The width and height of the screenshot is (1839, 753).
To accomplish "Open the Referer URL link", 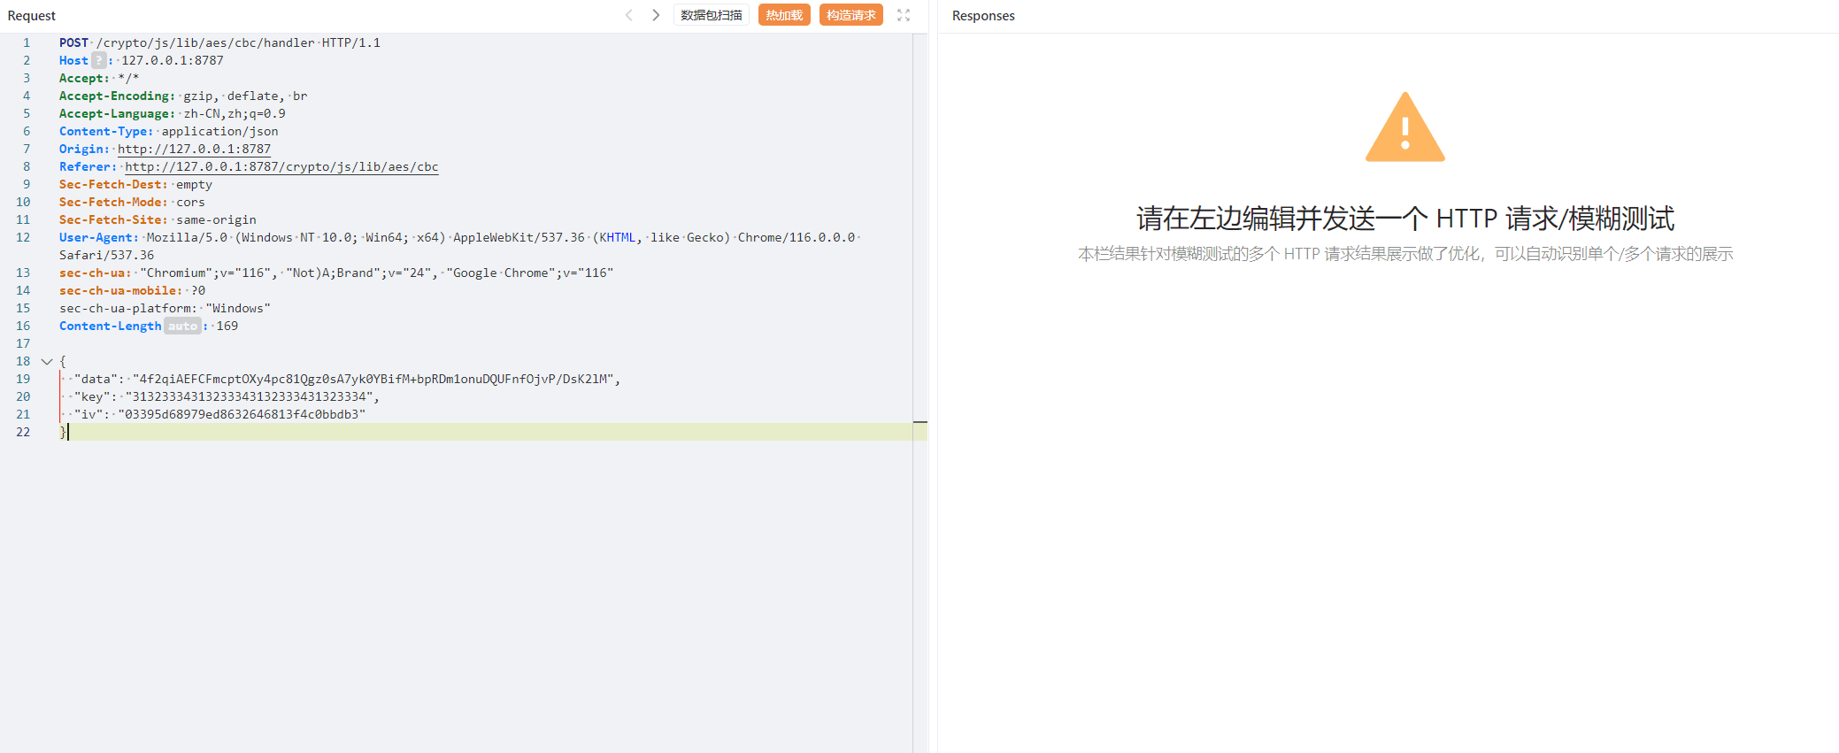I will coord(281,166).
